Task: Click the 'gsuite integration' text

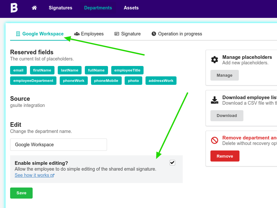Action: coord(27,105)
